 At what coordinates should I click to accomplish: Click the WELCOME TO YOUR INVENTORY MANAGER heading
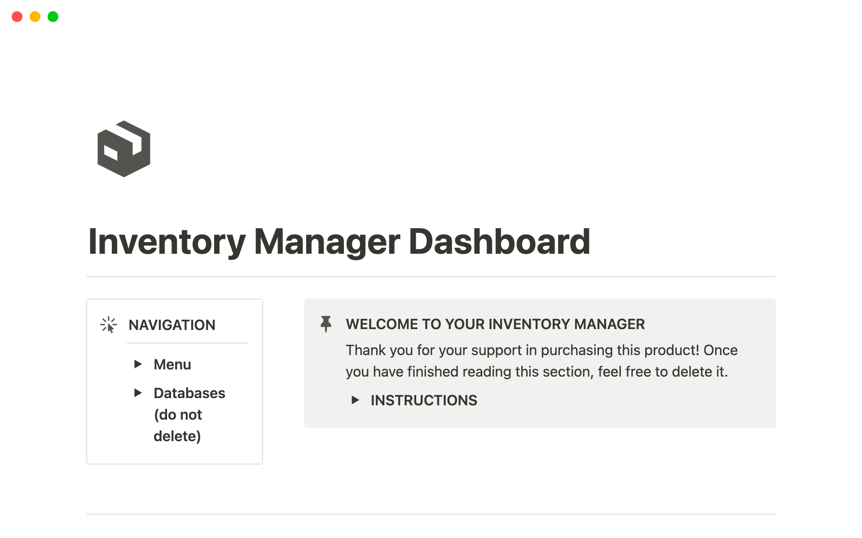pos(495,324)
